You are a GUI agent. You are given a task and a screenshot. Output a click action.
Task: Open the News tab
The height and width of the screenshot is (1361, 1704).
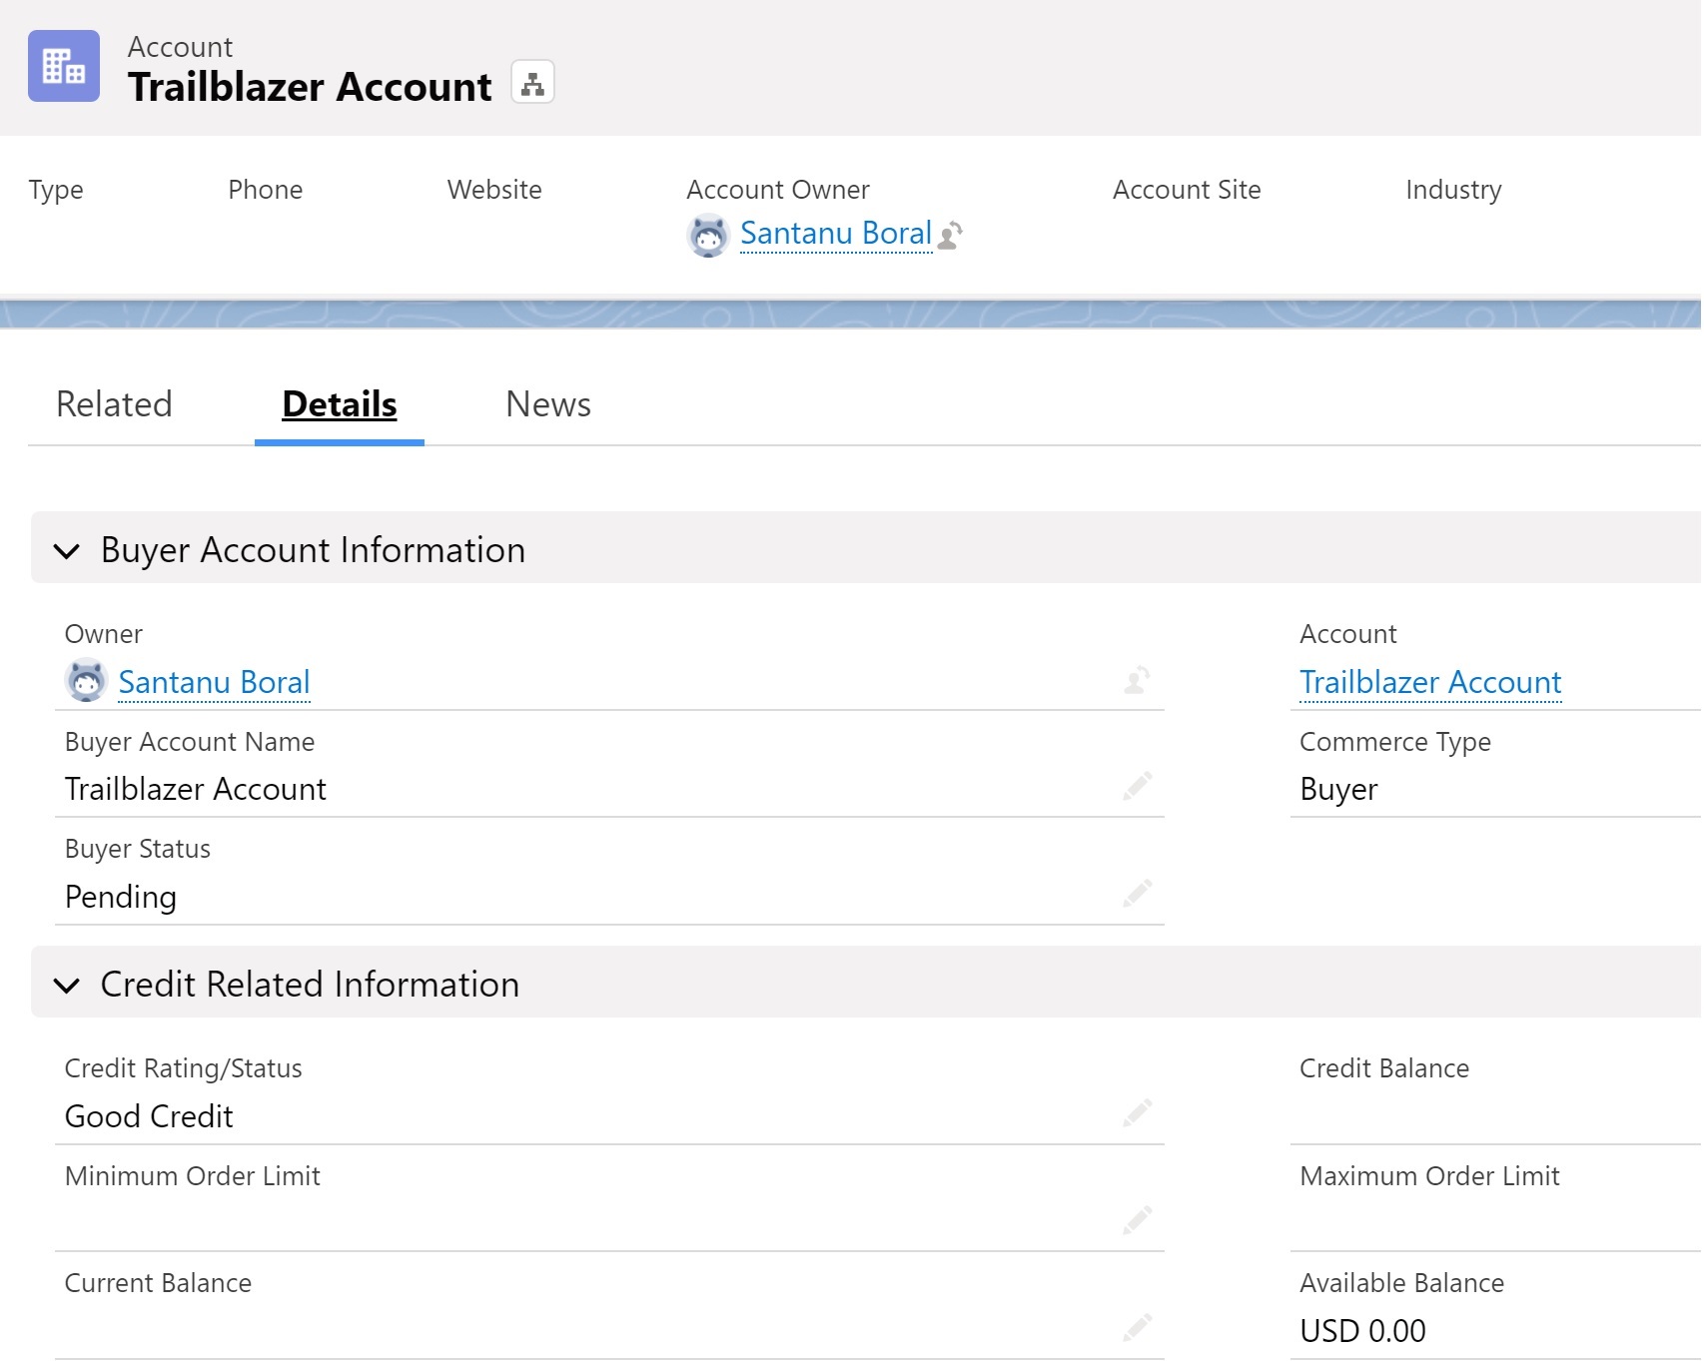tap(547, 404)
